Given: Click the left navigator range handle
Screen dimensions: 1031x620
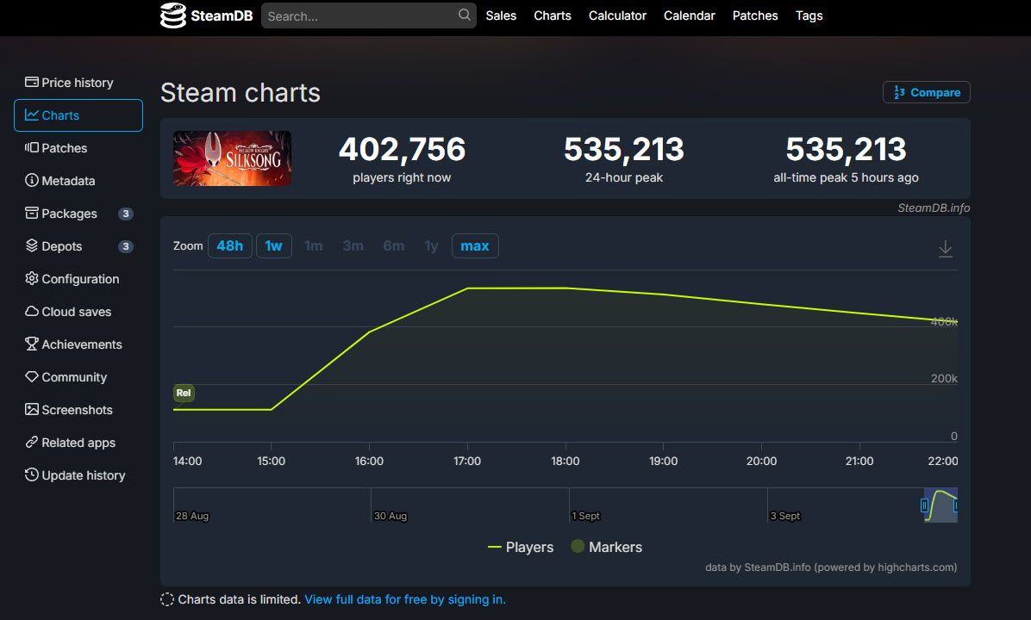Looking at the screenshot, I should (924, 505).
